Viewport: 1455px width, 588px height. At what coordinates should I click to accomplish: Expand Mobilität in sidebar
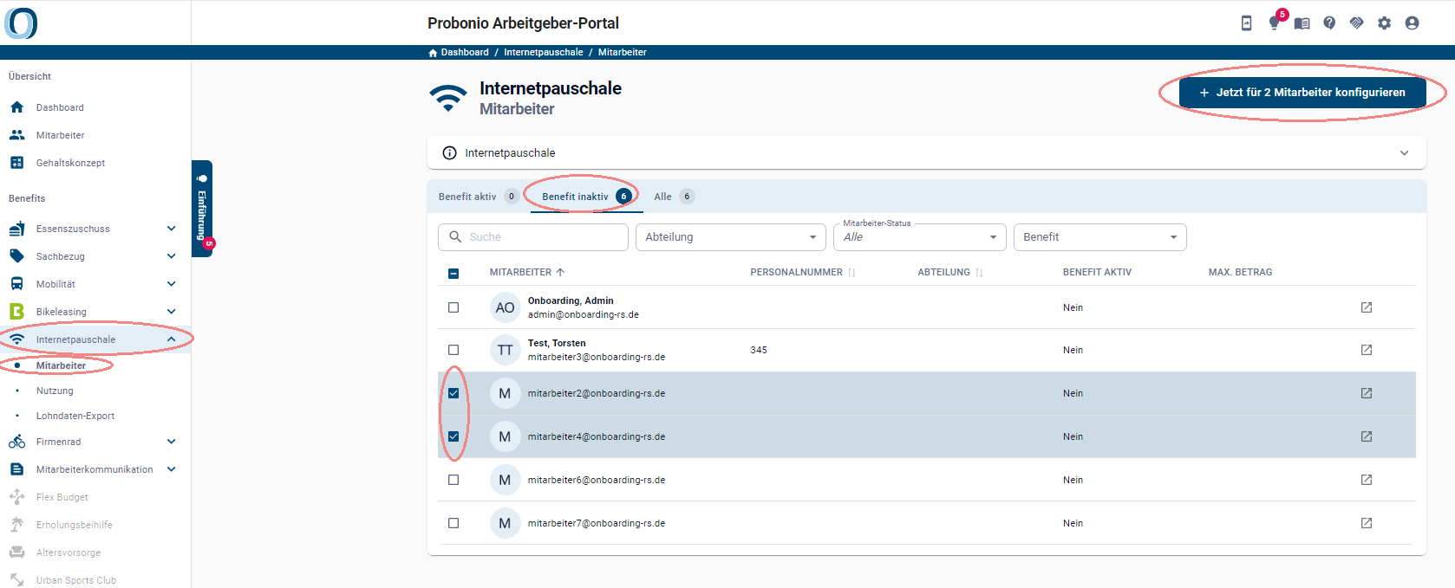coord(171,284)
